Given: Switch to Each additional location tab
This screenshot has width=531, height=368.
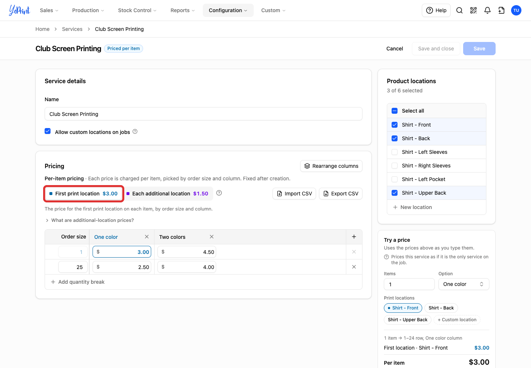Looking at the screenshot, I should (167, 194).
